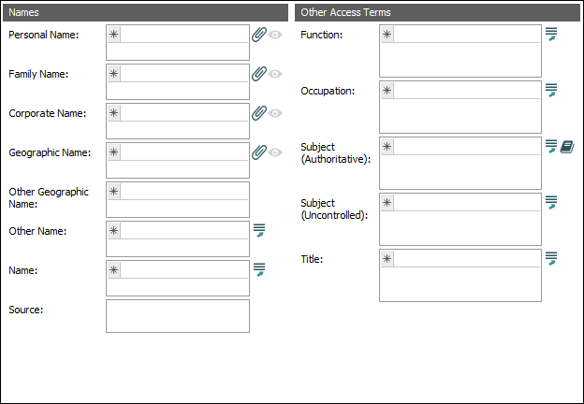584x404 pixels.
Task: Open lookup list for Subject (Authoritative)
Action: pyautogui.click(x=551, y=147)
